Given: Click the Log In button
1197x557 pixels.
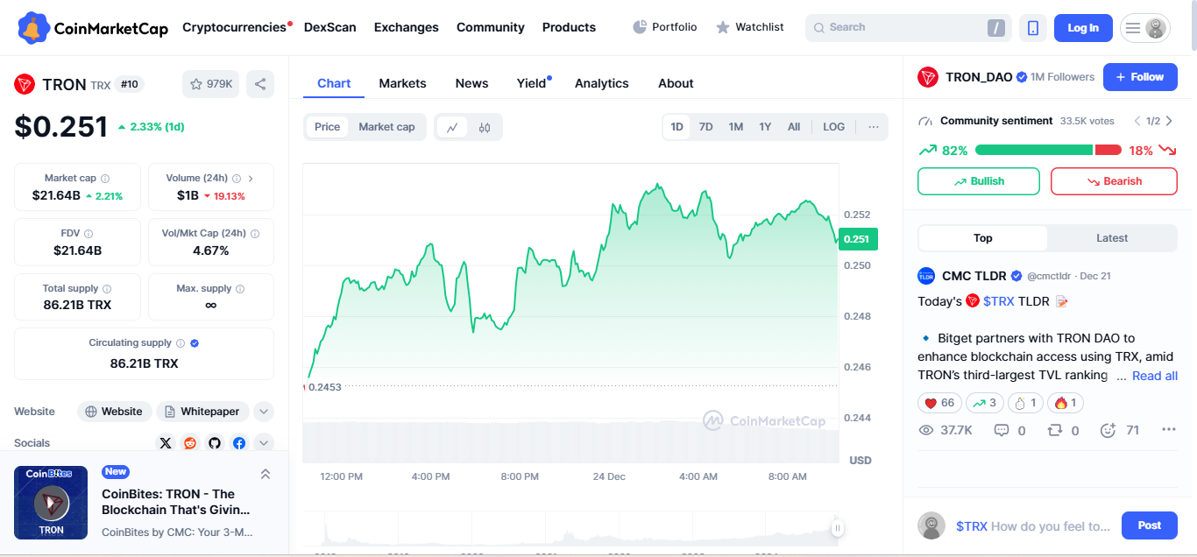Looking at the screenshot, I should pyautogui.click(x=1083, y=28).
